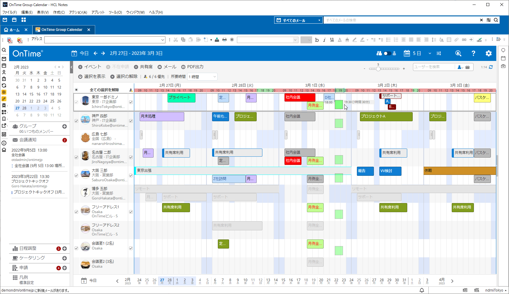Viewport: 509px width, 294px height.
Task: Apply italic formatting in the toolbar
Action: pyautogui.click(x=324, y=40)
